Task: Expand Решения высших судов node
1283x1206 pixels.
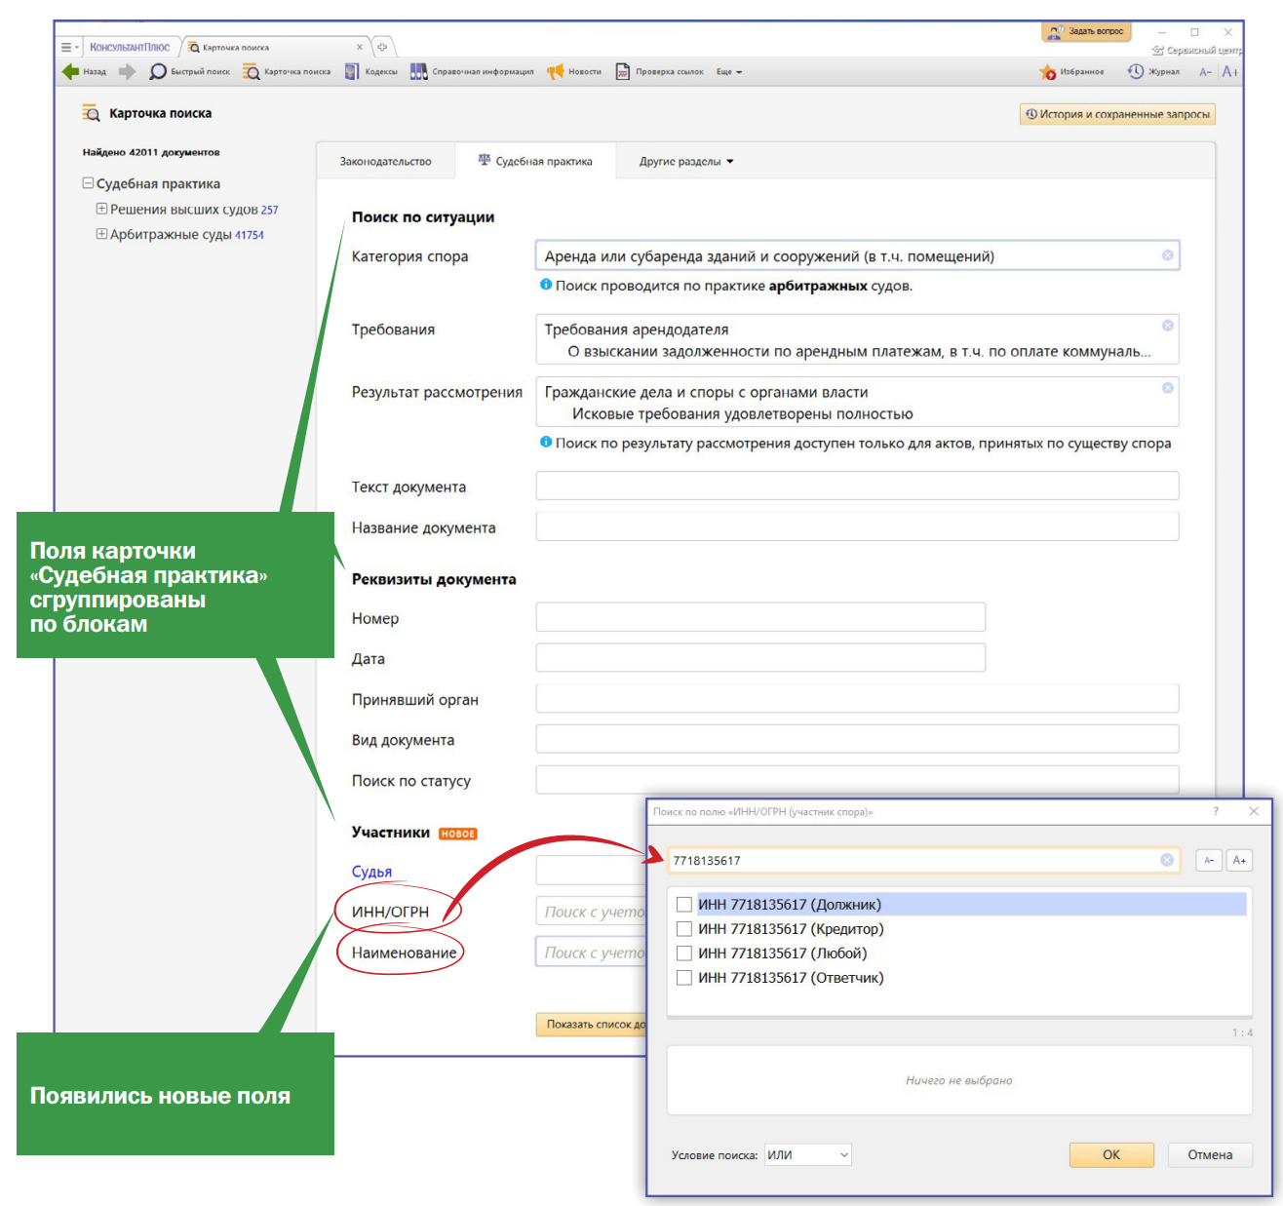Action: 101,209
